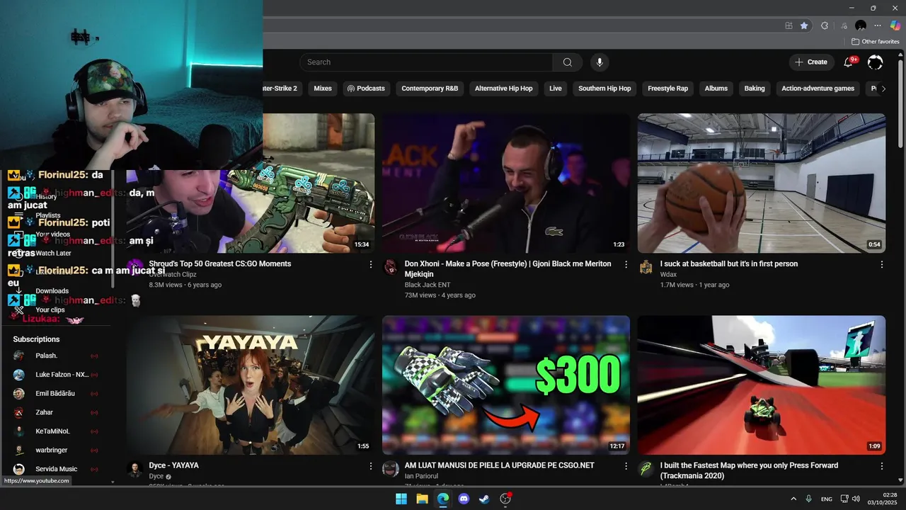
Task: Click Wdax channel avatar icon
Action: (646, 267)
